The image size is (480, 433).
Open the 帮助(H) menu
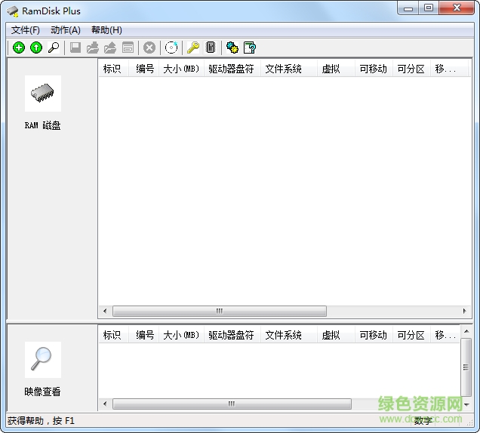click(106, 30)
